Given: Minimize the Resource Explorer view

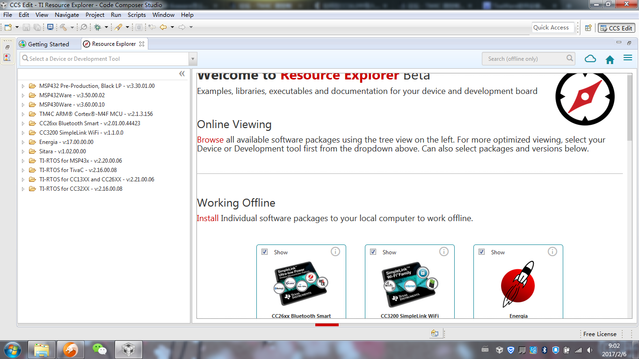Looking at the screenshot, I should tap(619, 43).
